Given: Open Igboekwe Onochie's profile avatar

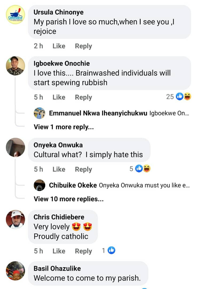Looking at the screenshot, I should 15,66.
